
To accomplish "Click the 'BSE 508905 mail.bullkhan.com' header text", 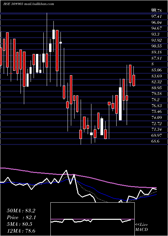I will coord(29,4).
